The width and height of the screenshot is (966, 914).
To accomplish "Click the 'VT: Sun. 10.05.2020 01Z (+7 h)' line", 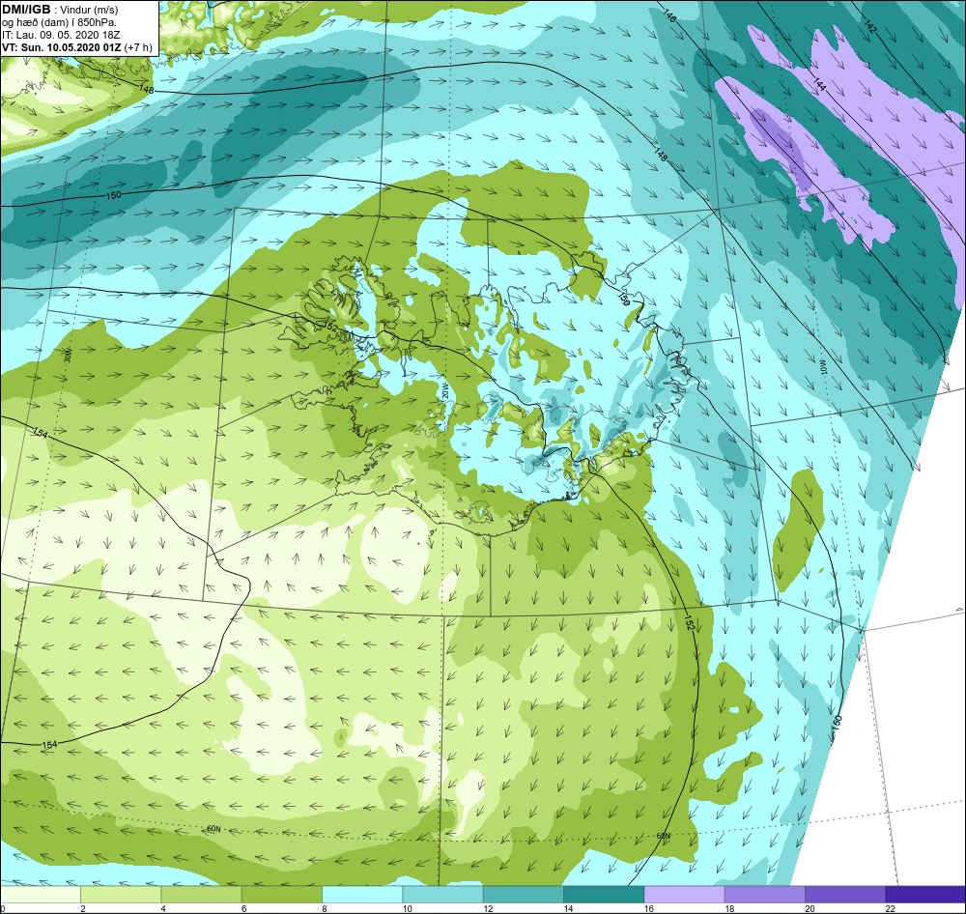I will (x=77, y=47).
